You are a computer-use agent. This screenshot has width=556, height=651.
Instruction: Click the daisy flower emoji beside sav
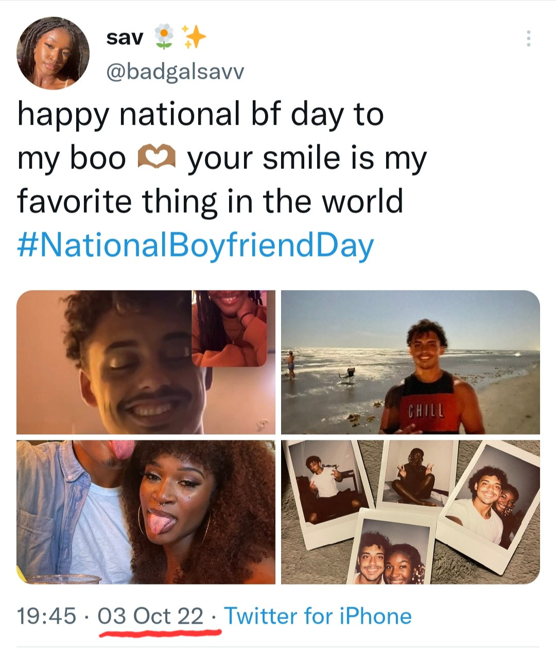click(x=164, y=37)
